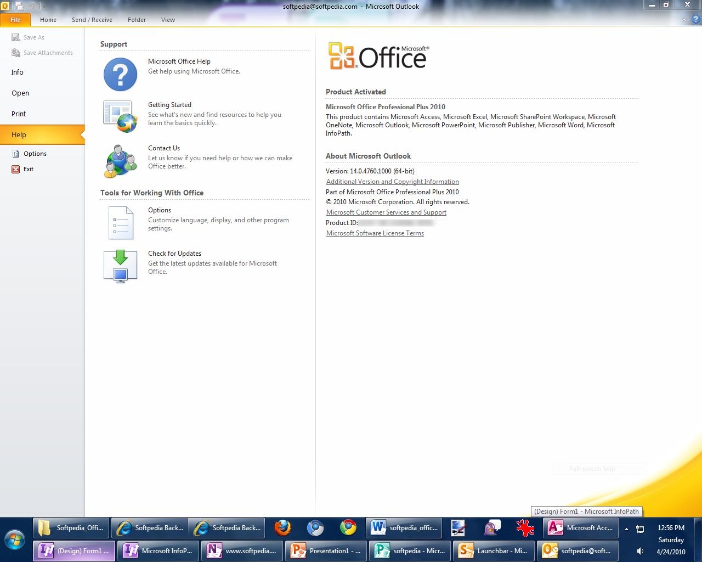Viewport: 702px width, 562px height.
Task: Open the Getting Started globe icon
Action: (120, 116)
